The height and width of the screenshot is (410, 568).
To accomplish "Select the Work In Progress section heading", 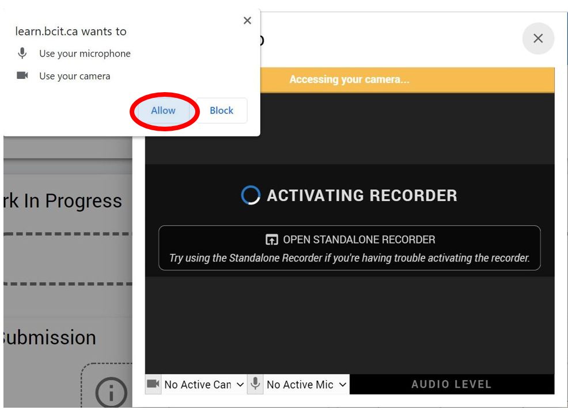I will pyautogui.click(x=63, y=201).
